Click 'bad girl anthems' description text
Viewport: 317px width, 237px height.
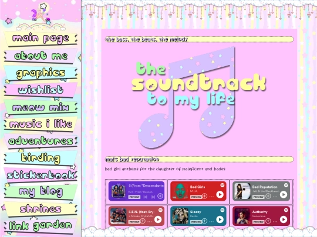(165, 169)
